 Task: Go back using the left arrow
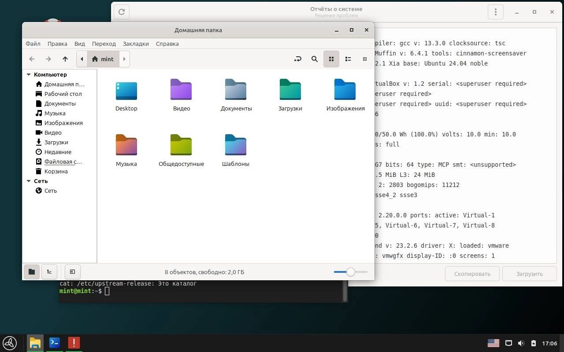(x=32, y=59)
